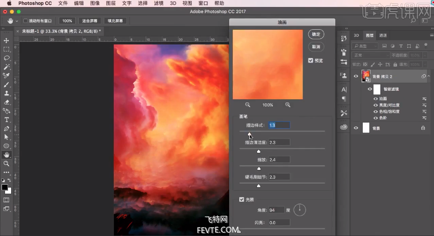
Task: Change screen mode icon in toolbox
Action: pos(7,209)
